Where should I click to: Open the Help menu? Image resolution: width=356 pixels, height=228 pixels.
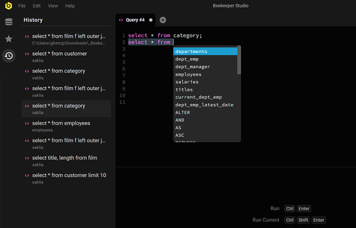coord(70,6)
